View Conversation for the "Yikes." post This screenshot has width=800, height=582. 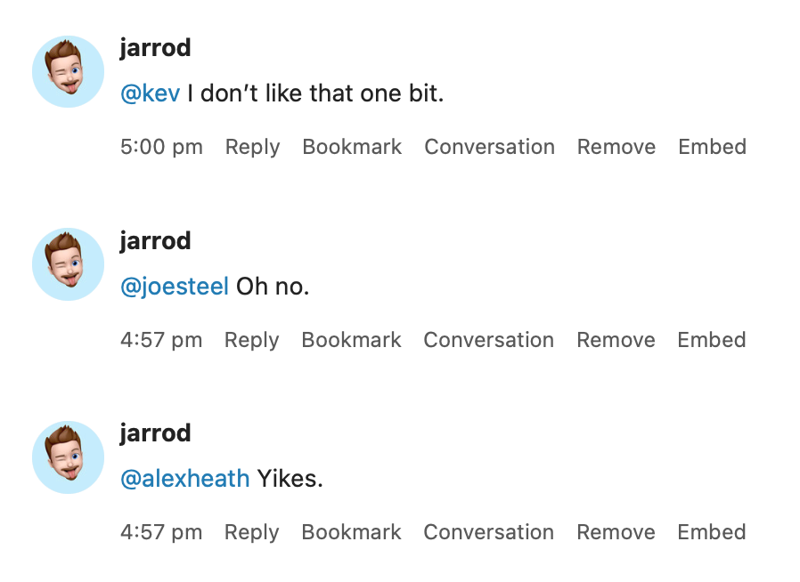(488, 532)
